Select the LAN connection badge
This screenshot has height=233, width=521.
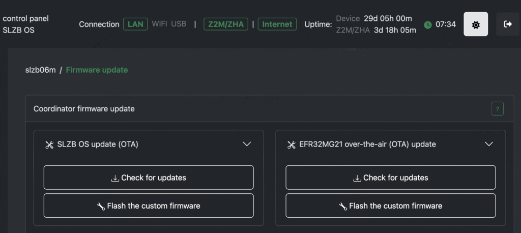click(x=135, y=24)
